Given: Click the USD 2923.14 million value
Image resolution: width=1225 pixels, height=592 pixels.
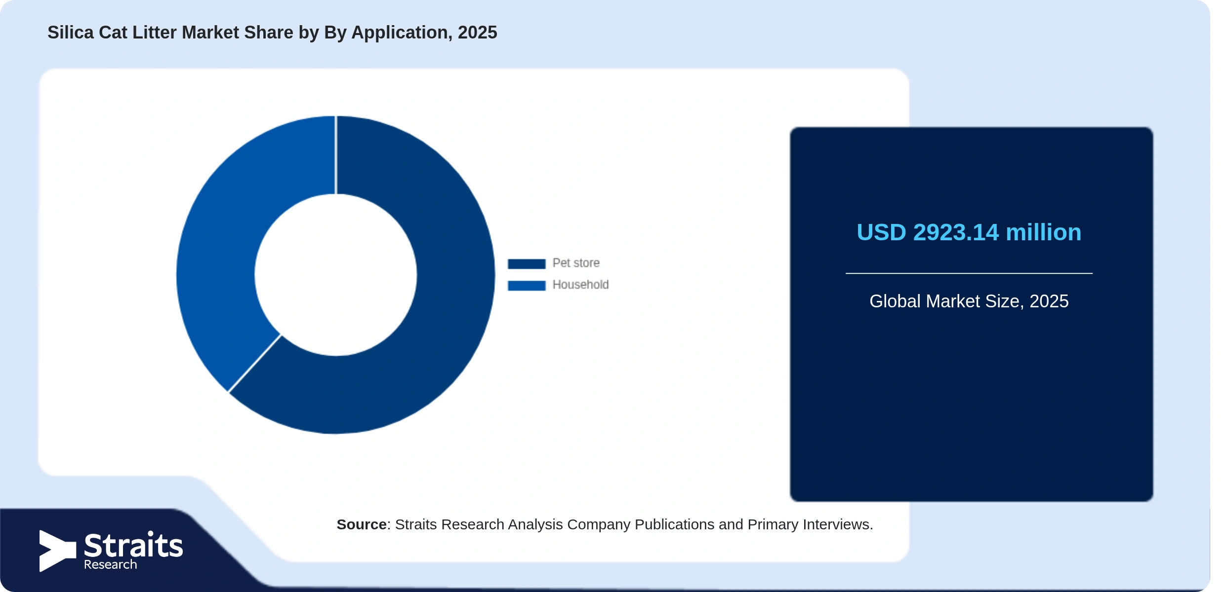Looking at the screenshot, I should click(969, 232).
